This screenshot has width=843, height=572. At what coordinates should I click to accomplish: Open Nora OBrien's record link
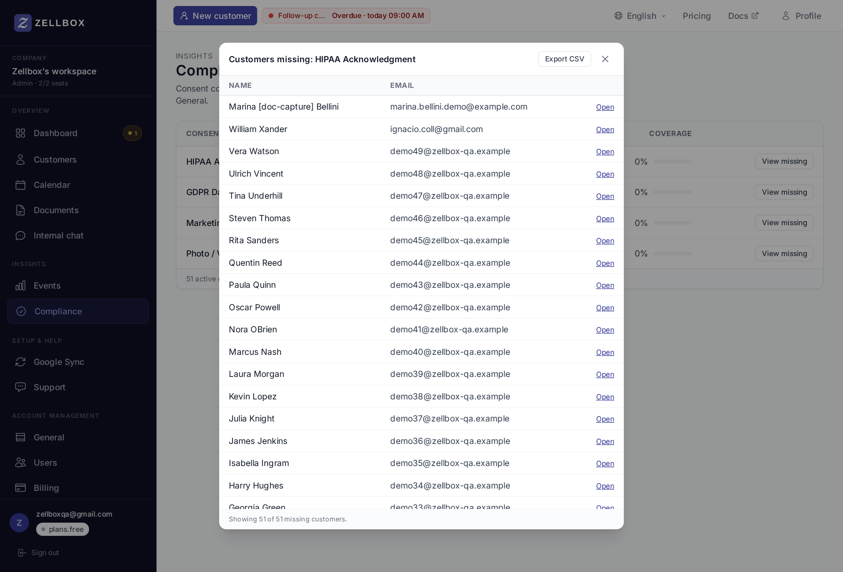(605, 330)
